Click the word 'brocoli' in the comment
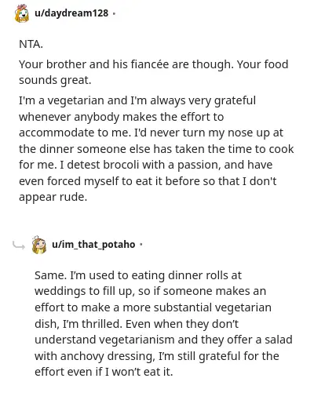Viewport: 314px width, 400px height. 121,165
